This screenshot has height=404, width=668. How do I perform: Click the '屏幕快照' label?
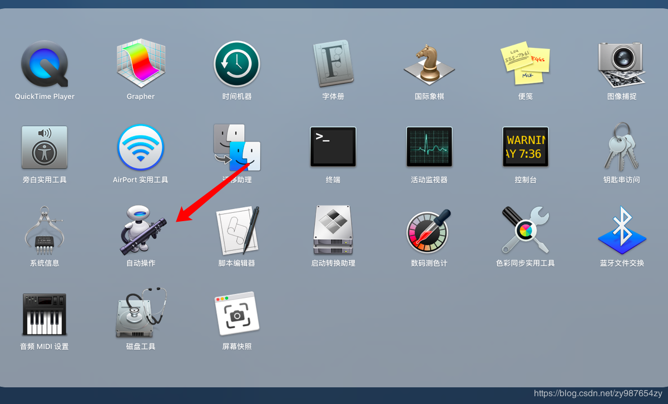click(237, 347)
